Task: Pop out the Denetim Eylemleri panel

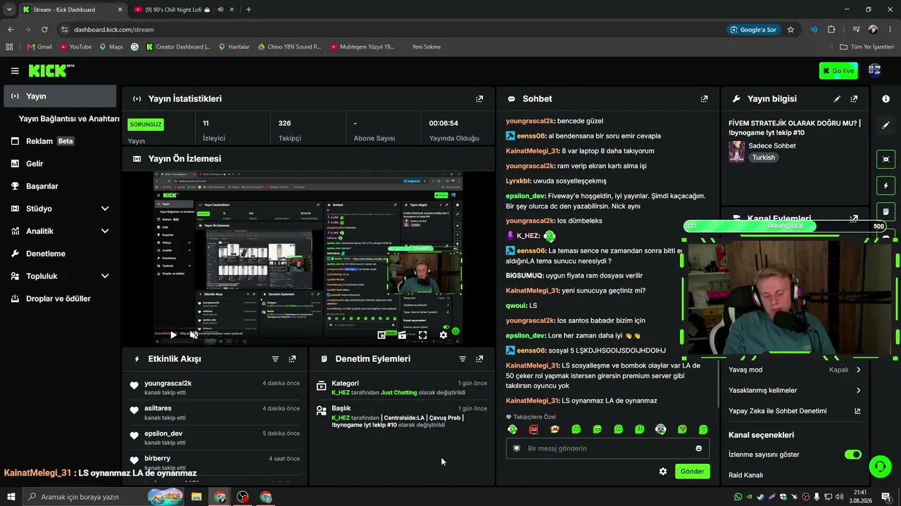Action: pyautogui.click(x=479, y=359)
